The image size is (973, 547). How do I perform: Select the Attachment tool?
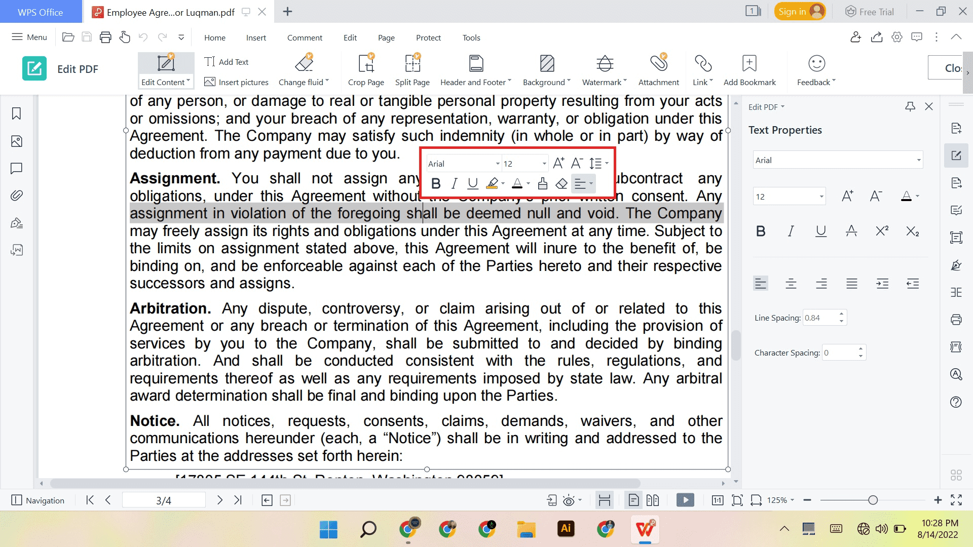(x=658, y=69)
